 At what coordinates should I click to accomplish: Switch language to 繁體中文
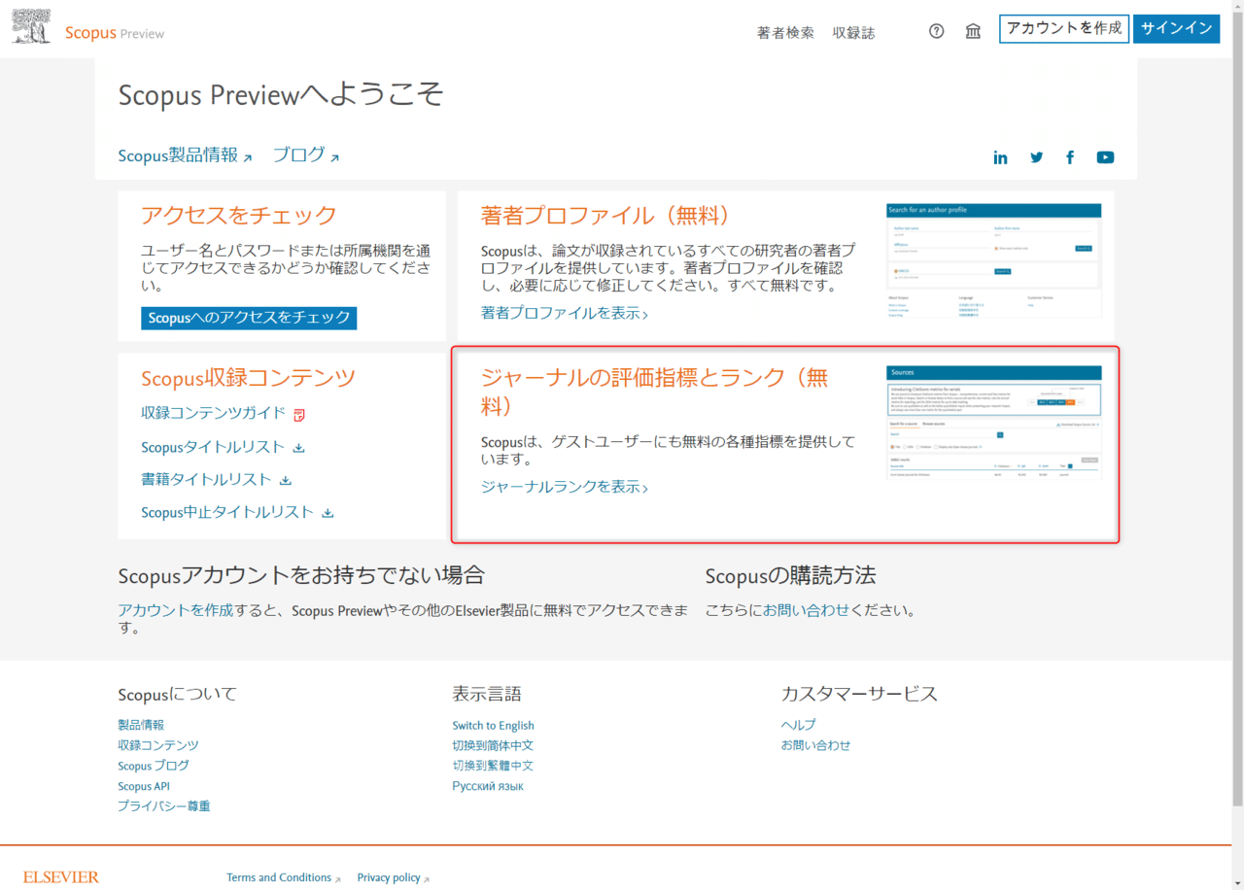click(493, 766)
